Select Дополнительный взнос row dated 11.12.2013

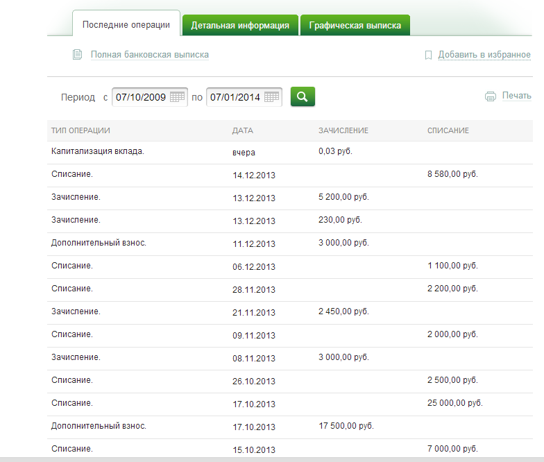[290, 244]
